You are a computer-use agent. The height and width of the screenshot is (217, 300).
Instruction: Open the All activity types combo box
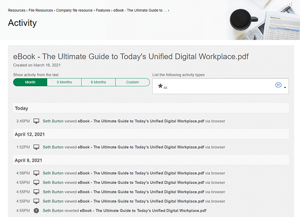220,86
